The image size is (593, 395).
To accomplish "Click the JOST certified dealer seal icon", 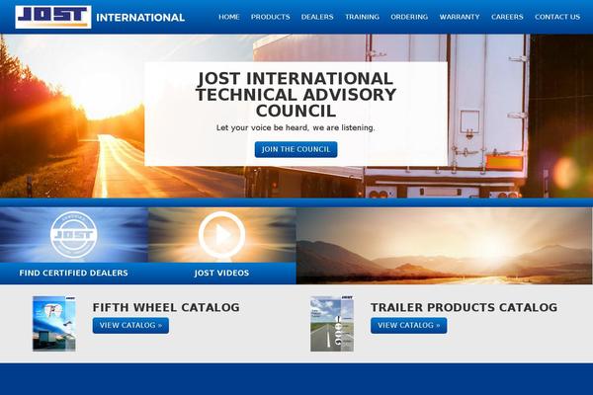I will pos(74,234).
